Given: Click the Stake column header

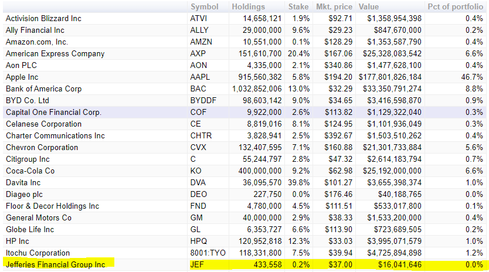Looking at the screenshot, I should click(298, 6).
